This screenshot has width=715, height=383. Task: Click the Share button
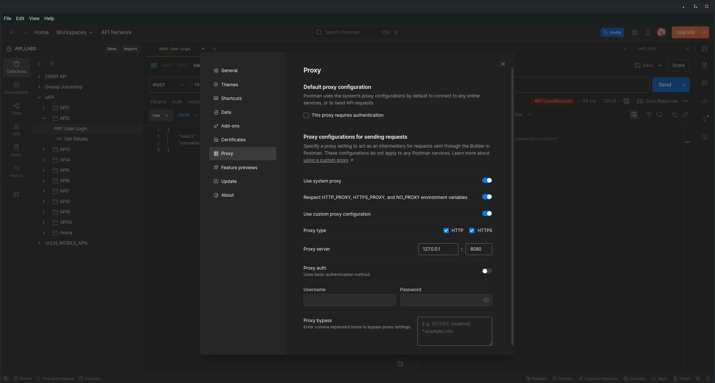pyautogui.click(x=679, y=65)
